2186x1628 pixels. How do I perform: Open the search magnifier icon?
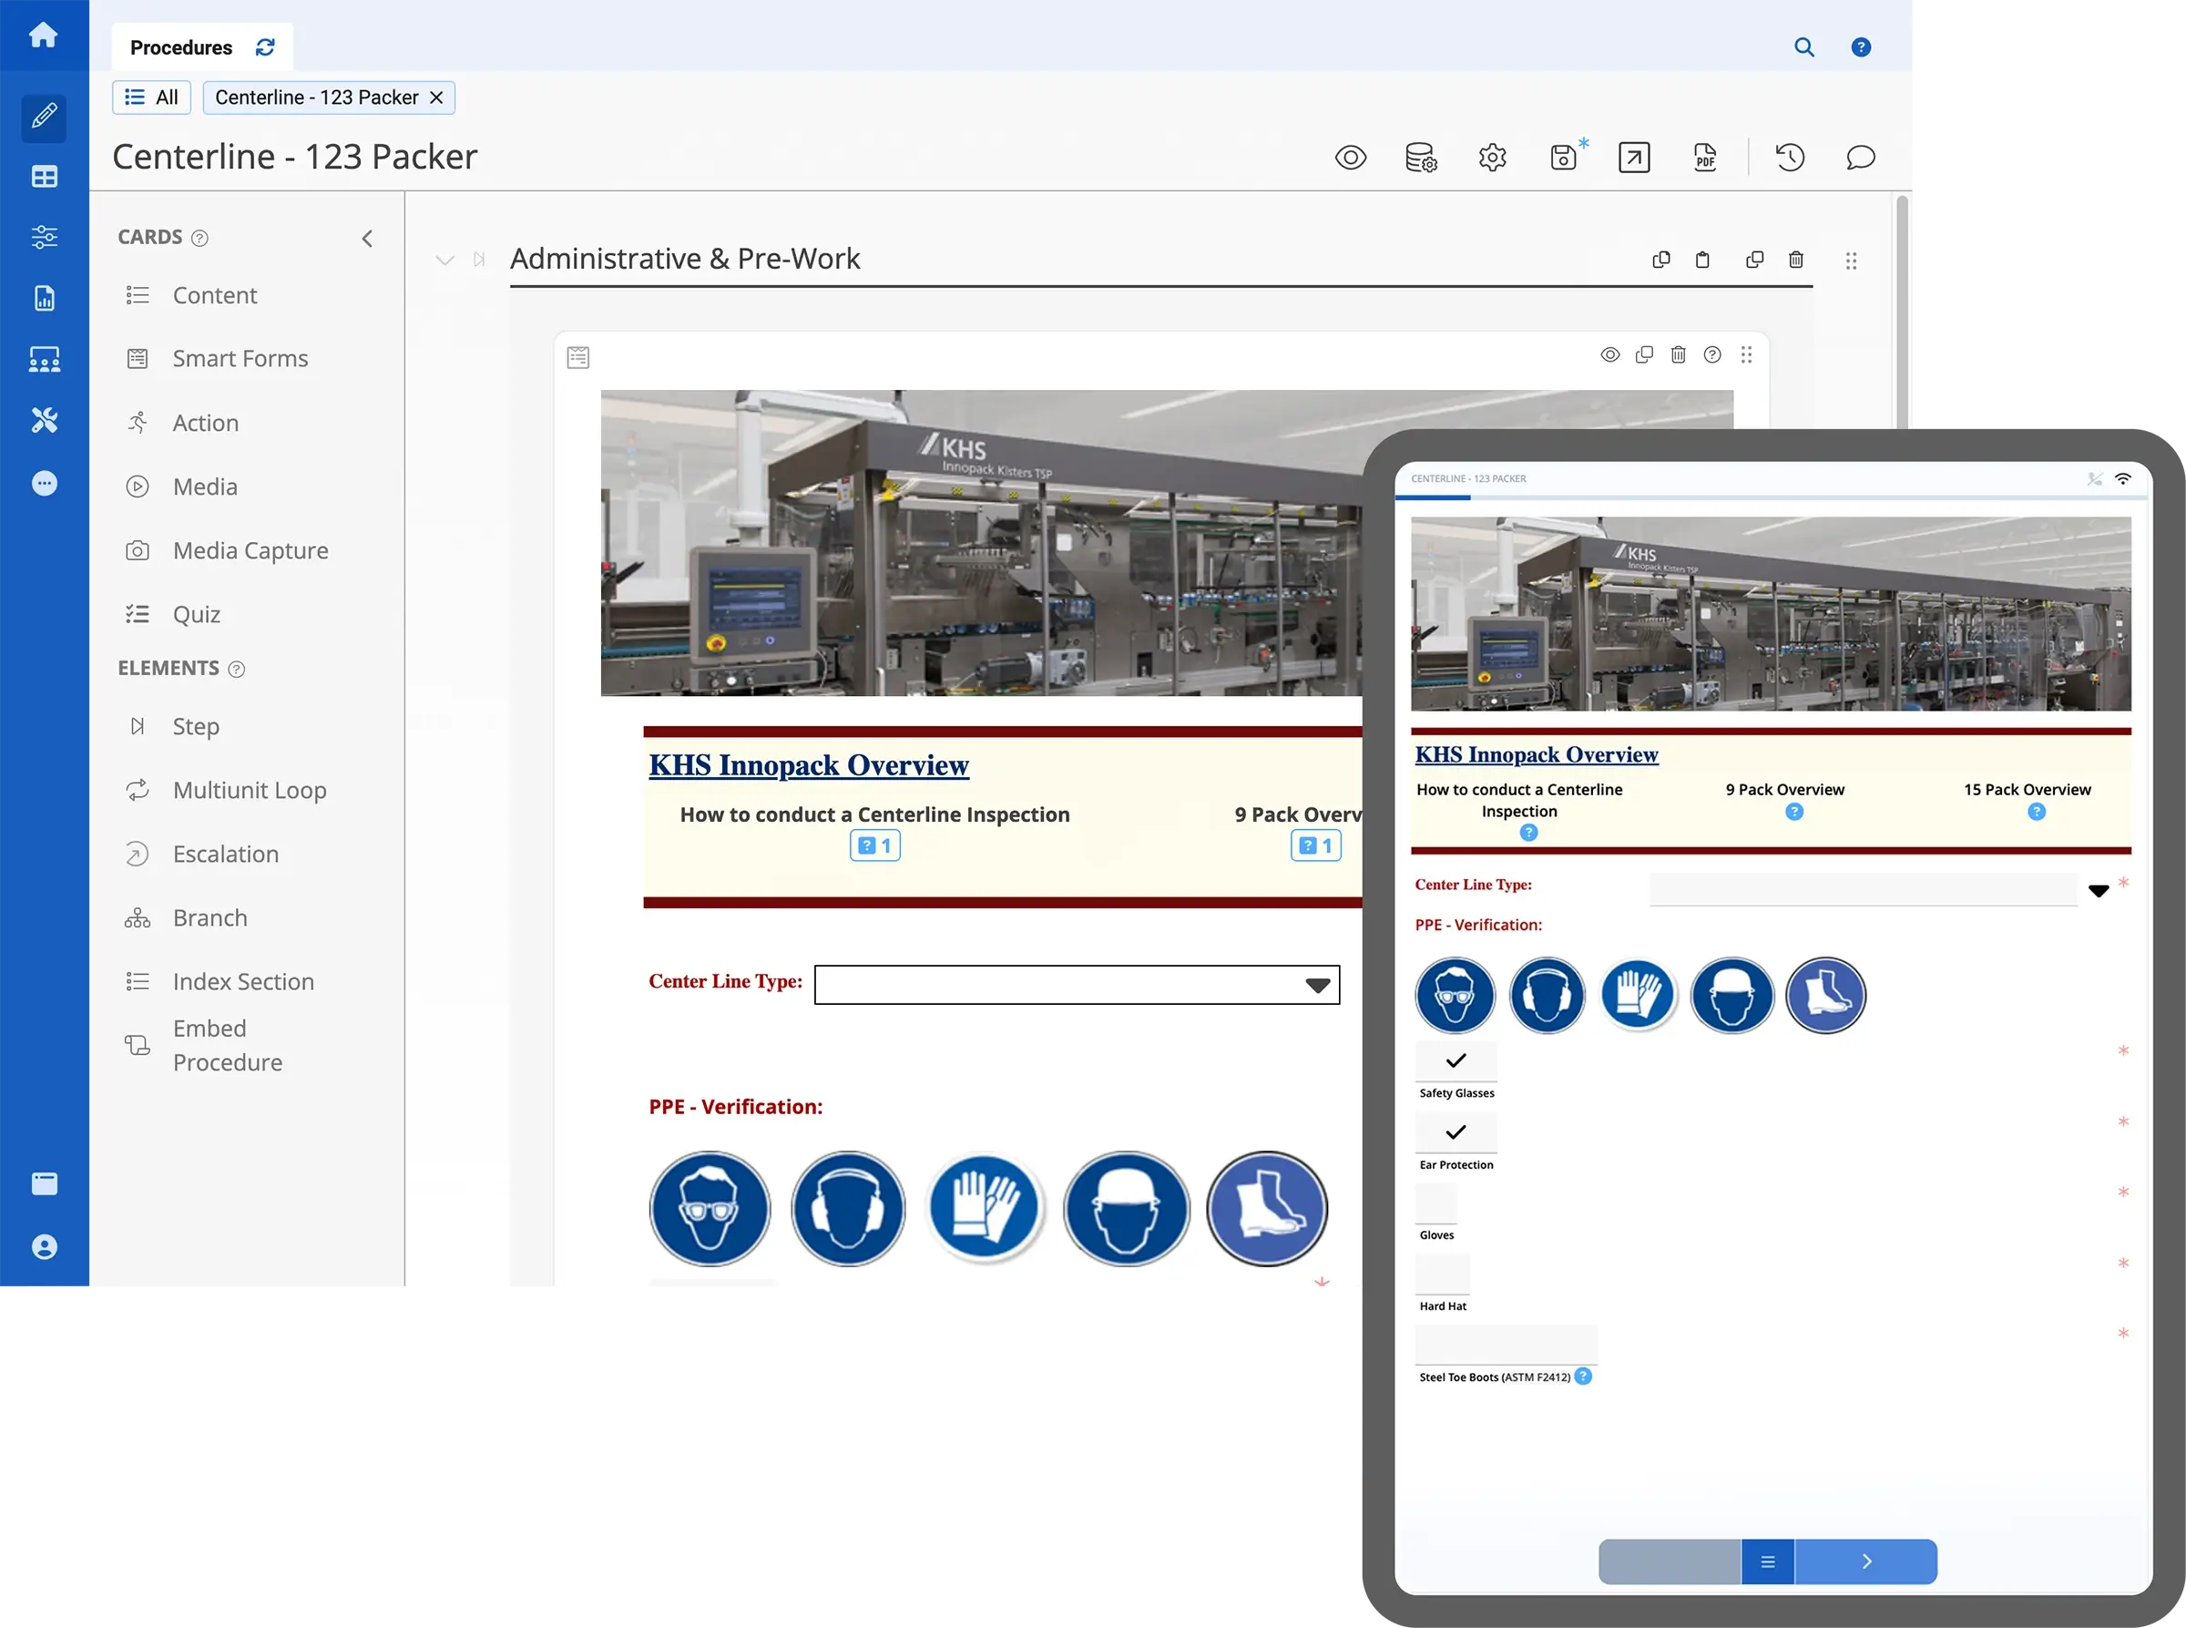(x=1803, y=47)
